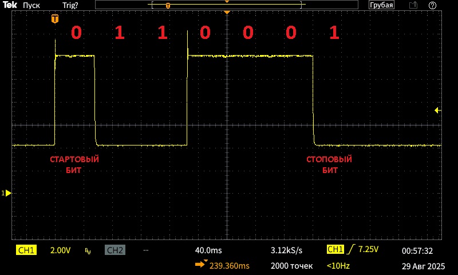Click the CH2 scale readout showing dashes
Screen dimensions: 458x275
click(x=146, y=250)
